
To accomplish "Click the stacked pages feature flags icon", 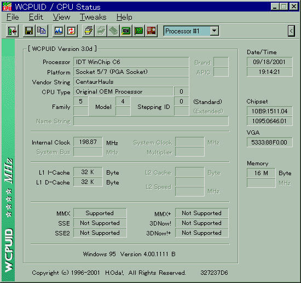I will point(88,31).
